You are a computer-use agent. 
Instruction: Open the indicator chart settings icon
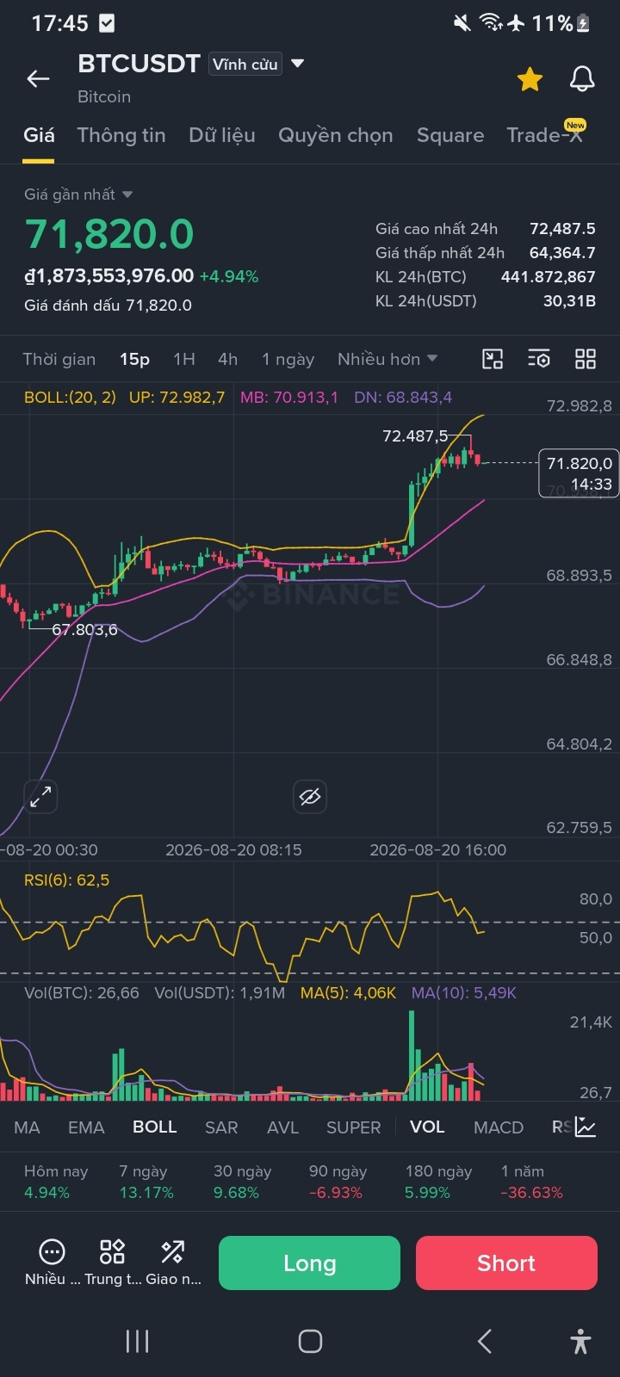(x=586, y=1127)
